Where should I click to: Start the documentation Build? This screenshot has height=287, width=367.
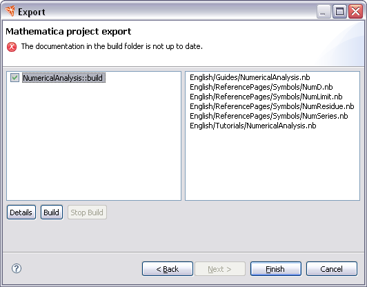click(52, 212)
